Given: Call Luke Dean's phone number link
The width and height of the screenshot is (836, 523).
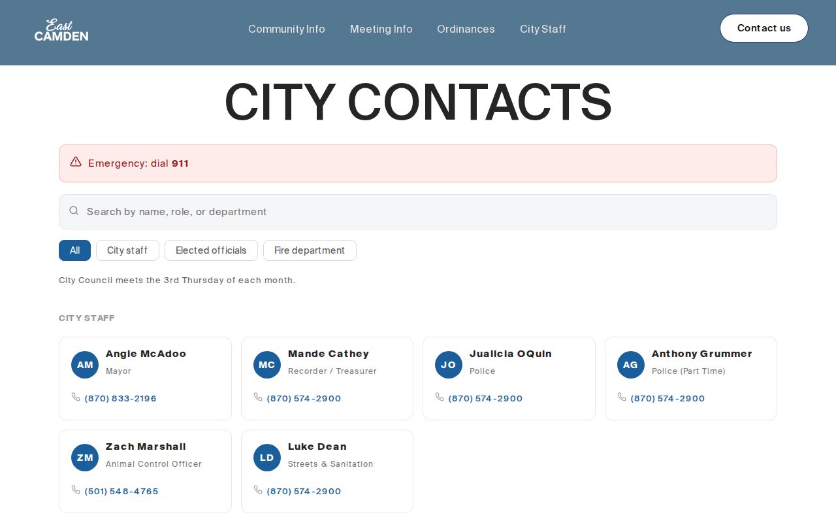Looking at the screenshot, I should tap(304, 491).
